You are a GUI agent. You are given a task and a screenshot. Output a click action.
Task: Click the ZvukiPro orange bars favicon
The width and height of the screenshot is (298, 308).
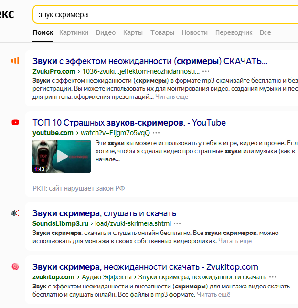tap(15, 61)
